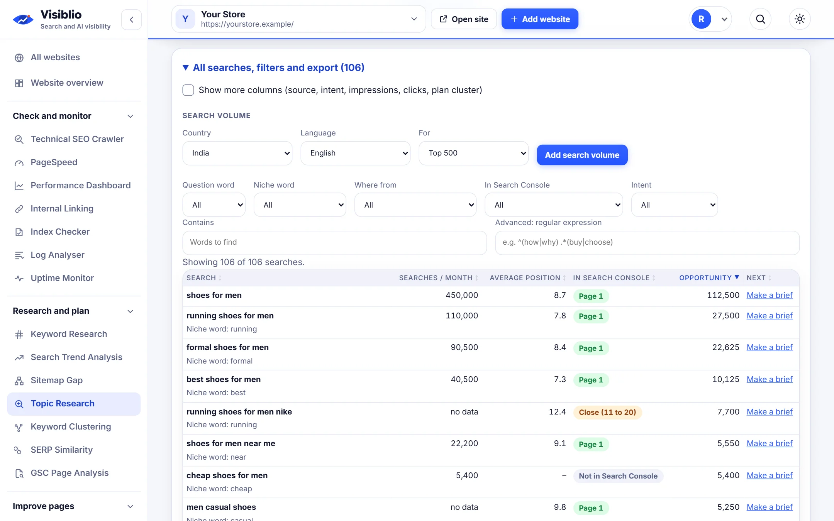Collapse sidebar with the back chevron button
The width and height of the screenshot is (834, 521).
131,20
